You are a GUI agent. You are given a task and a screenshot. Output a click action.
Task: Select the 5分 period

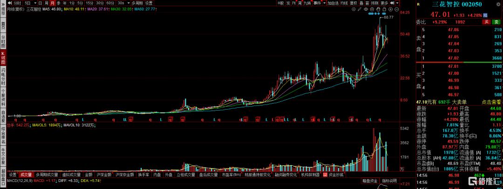80,3
